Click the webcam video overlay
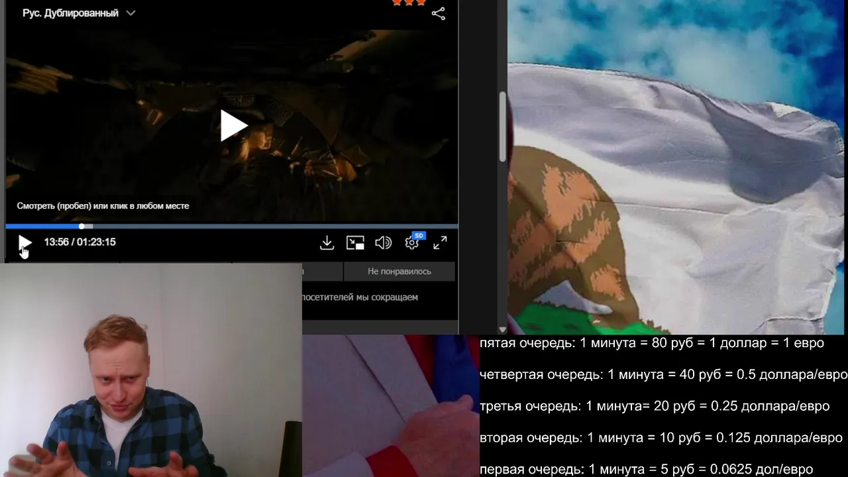848x477 pixels. (151, 370)
